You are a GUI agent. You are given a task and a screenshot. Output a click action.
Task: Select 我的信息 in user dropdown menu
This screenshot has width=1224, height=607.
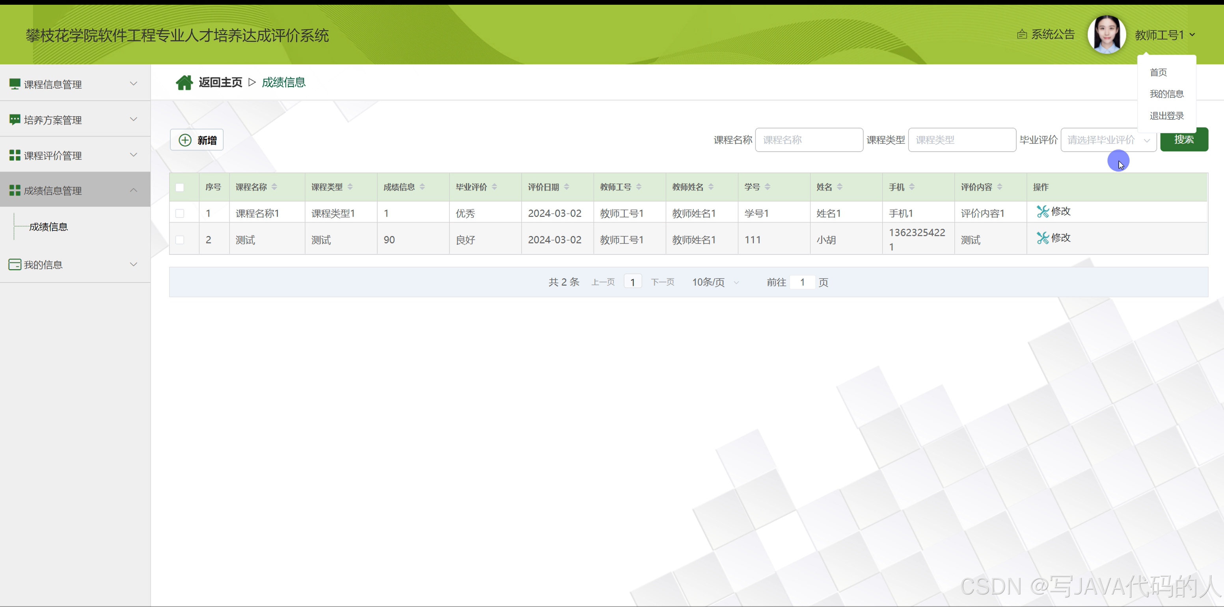point(1166,94)
